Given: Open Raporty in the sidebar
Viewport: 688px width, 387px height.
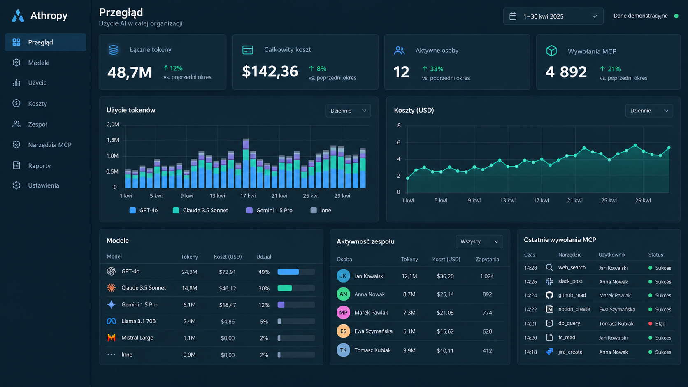Looking at the screenshot, I should (45, 165).
